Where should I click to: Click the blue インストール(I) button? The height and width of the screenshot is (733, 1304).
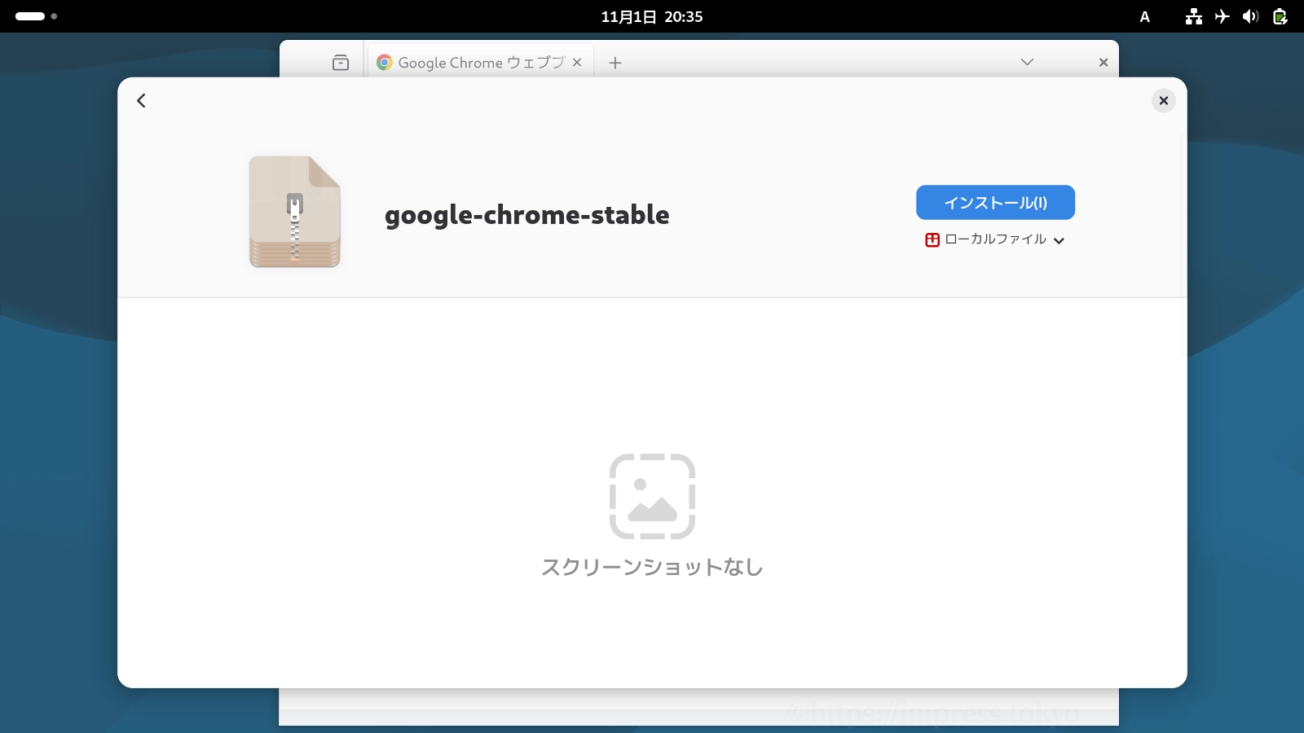coord(995,203)
